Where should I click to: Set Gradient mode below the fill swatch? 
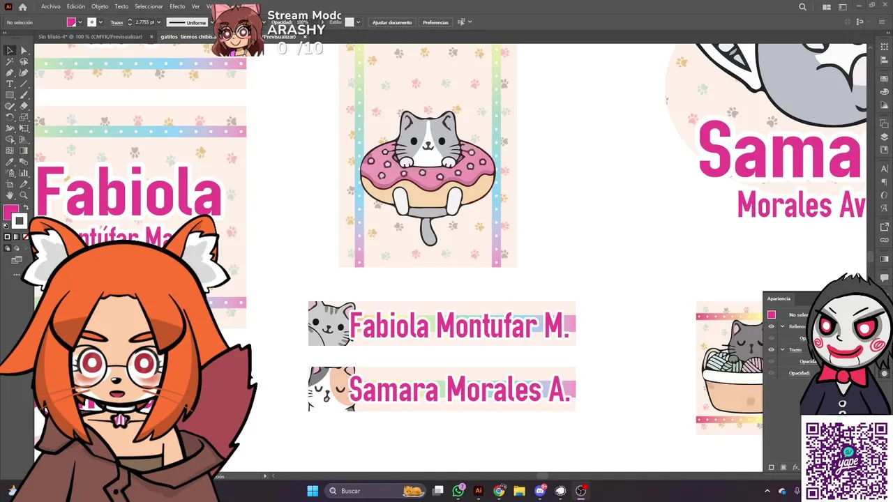[x=17, y=237]
